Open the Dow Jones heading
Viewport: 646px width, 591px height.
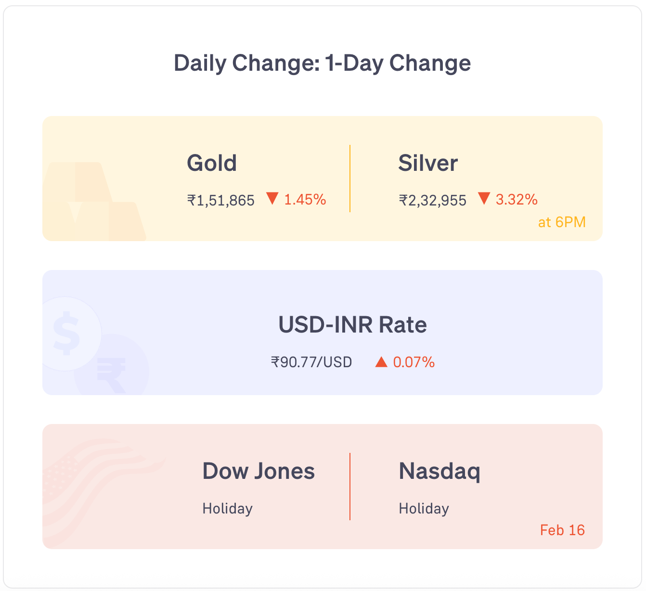pos(258,471)
